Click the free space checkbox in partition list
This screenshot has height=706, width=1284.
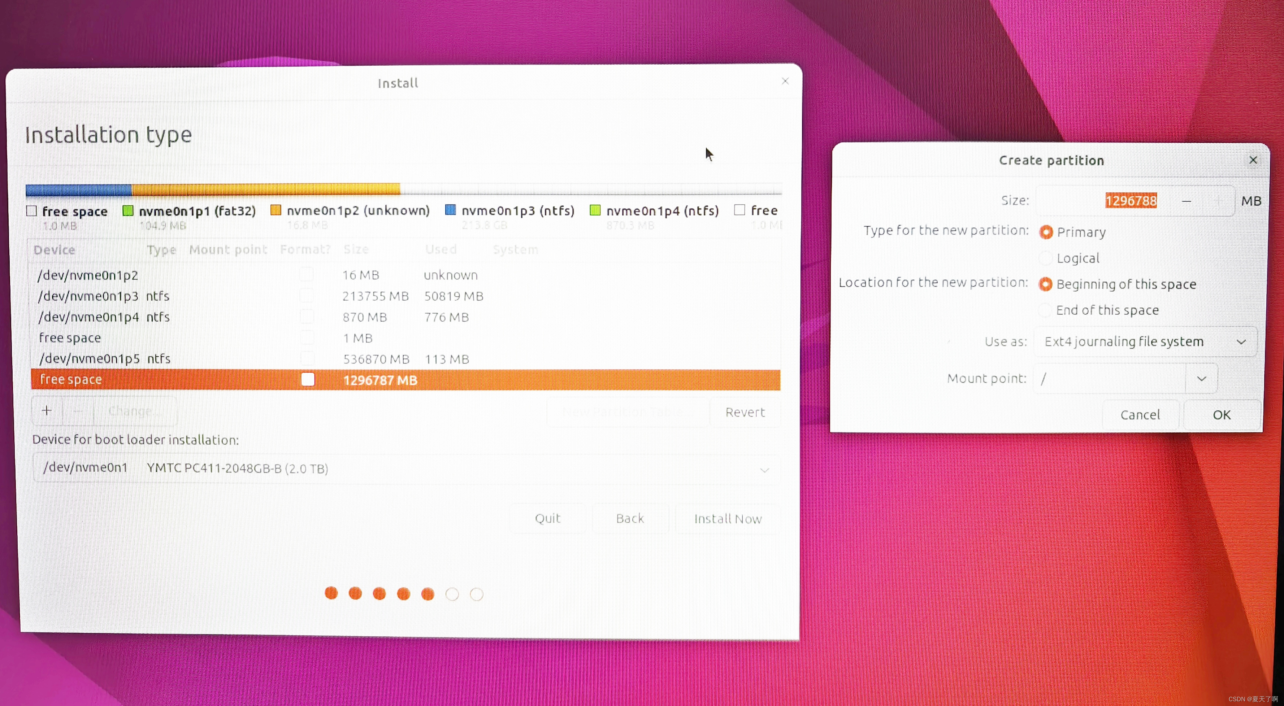point(307,378)
